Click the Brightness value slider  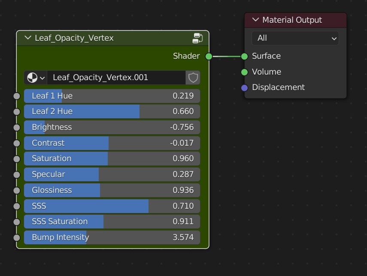(112, 127)
